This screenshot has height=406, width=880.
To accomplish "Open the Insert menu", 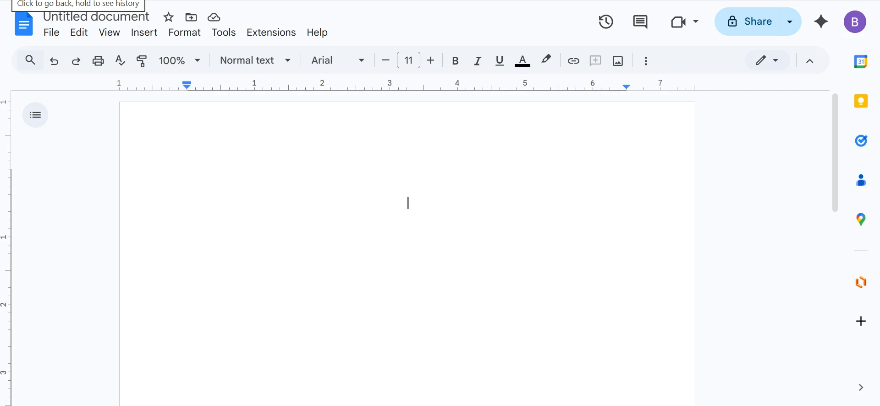I will click(144, 32).
